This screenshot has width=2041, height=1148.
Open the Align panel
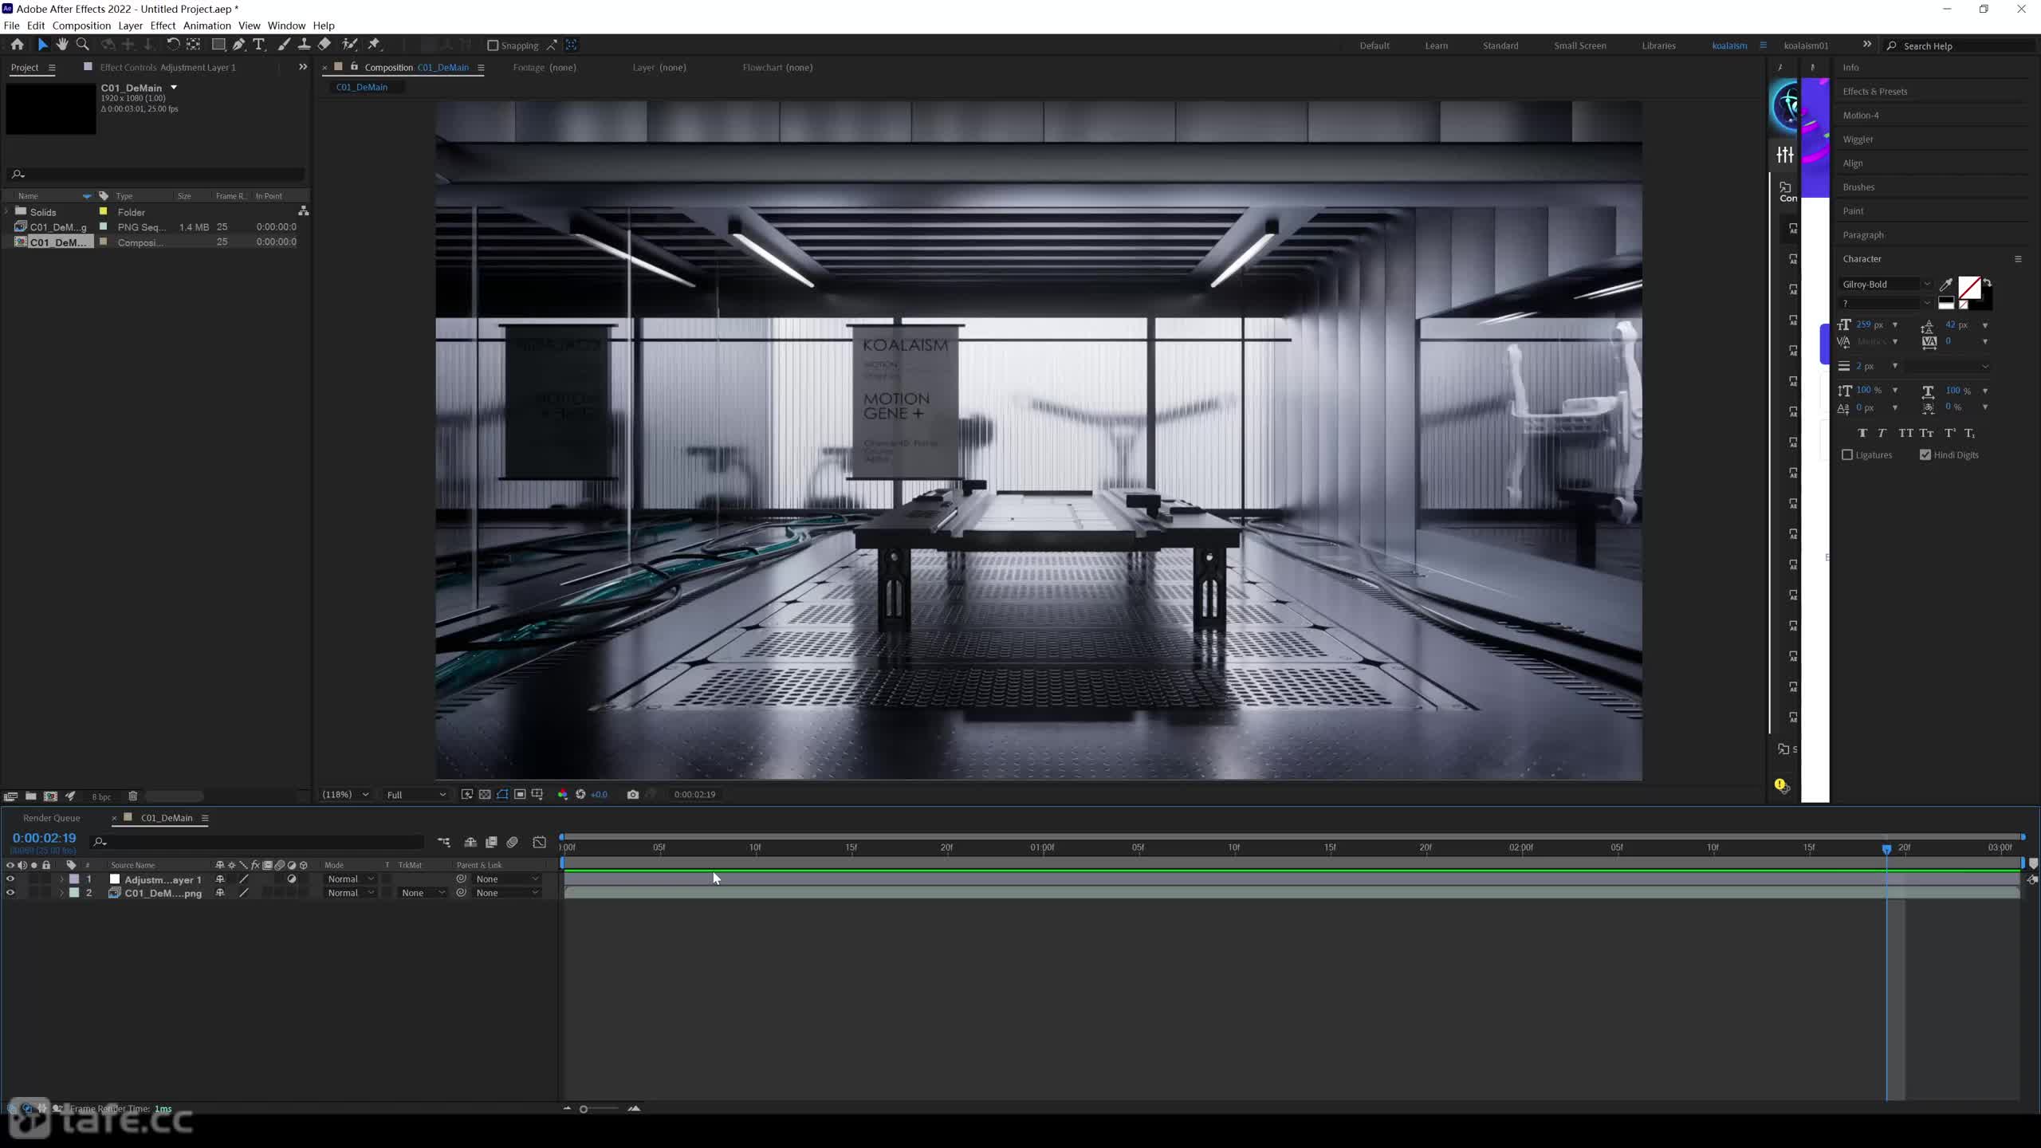pyautogui.click(x=1853, y=163)
